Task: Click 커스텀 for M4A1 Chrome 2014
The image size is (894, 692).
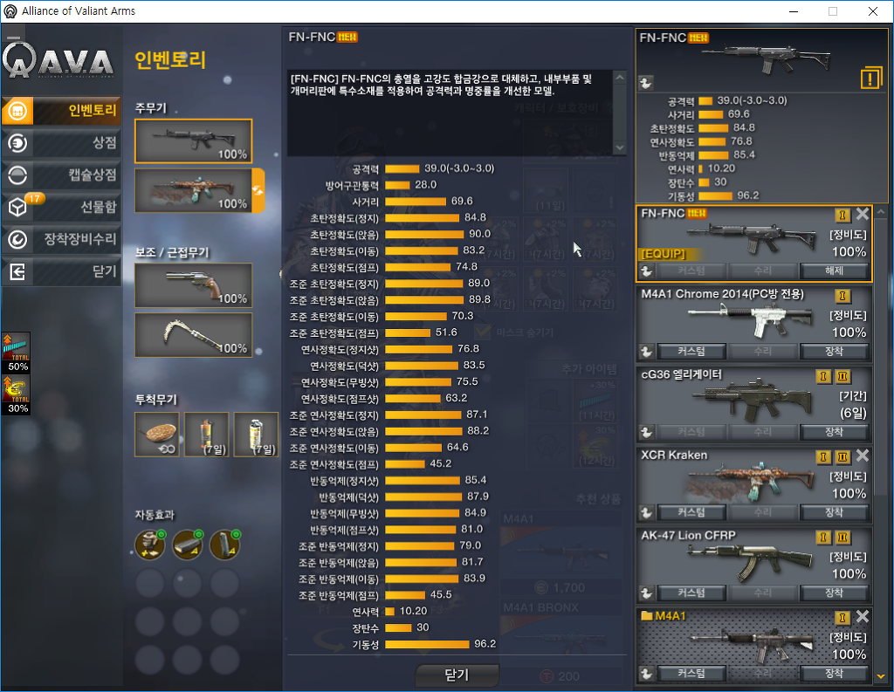Action: pos(691,351)
